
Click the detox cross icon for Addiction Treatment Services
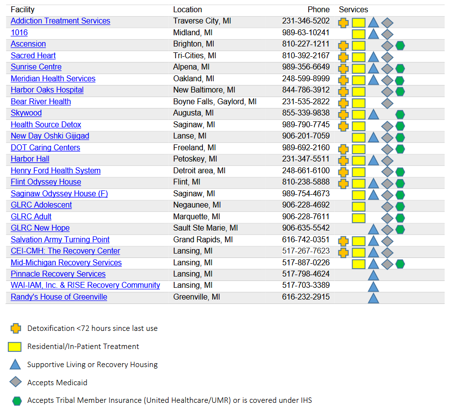343,23
